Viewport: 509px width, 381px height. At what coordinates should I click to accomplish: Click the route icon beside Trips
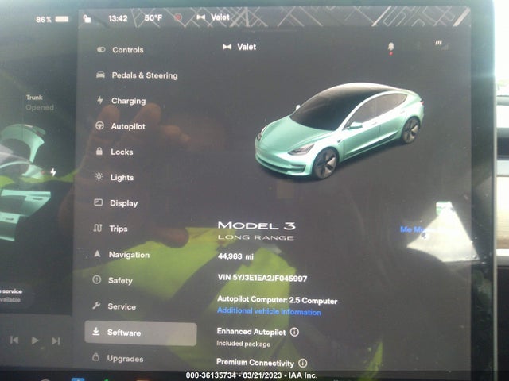click(x=97, y=228)
